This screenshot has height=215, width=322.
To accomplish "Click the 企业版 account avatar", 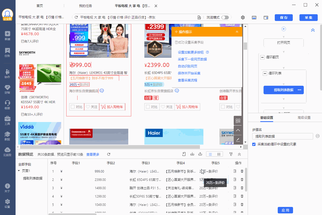I will click(8, 15).
